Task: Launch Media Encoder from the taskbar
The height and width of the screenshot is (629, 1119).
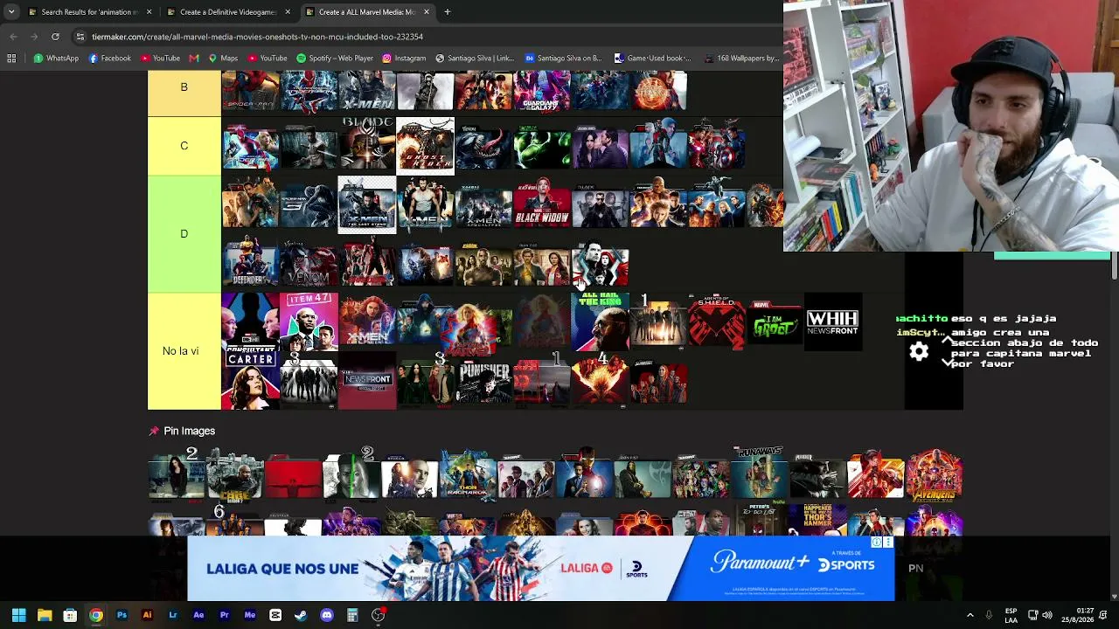Action: click(250, 615)
